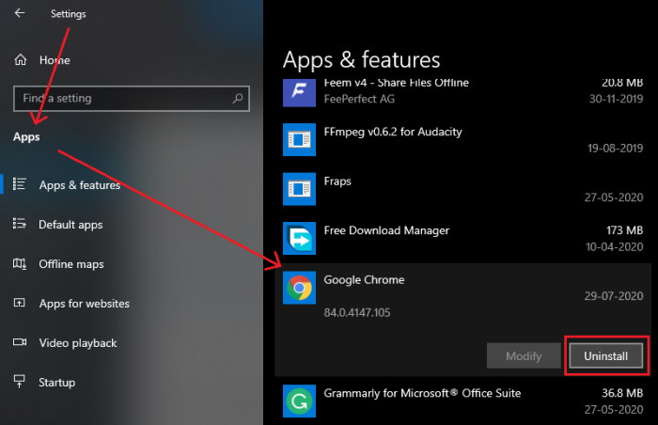
Task: Click the 173 MB size value
Action: (x=624, y=230)
